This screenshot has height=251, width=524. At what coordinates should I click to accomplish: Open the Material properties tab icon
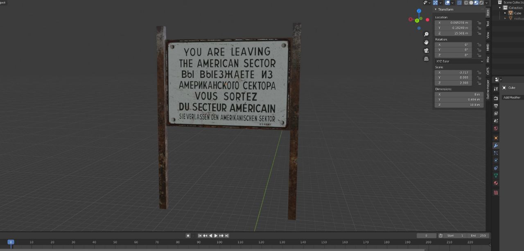[496, 183]
